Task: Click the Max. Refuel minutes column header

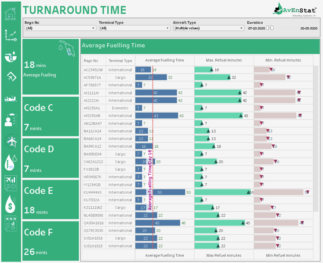Action: coord(224,60)
